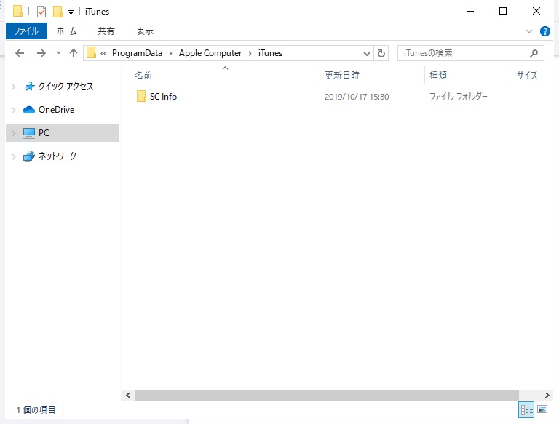
Task: Sort by the 名前 column header
Action: (x=143, y=76)
